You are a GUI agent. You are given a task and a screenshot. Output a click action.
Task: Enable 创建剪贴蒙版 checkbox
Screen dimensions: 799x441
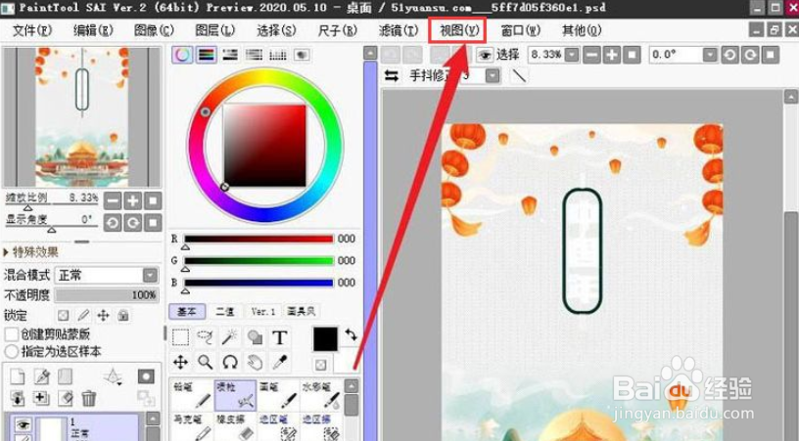[x=11, y=334]
